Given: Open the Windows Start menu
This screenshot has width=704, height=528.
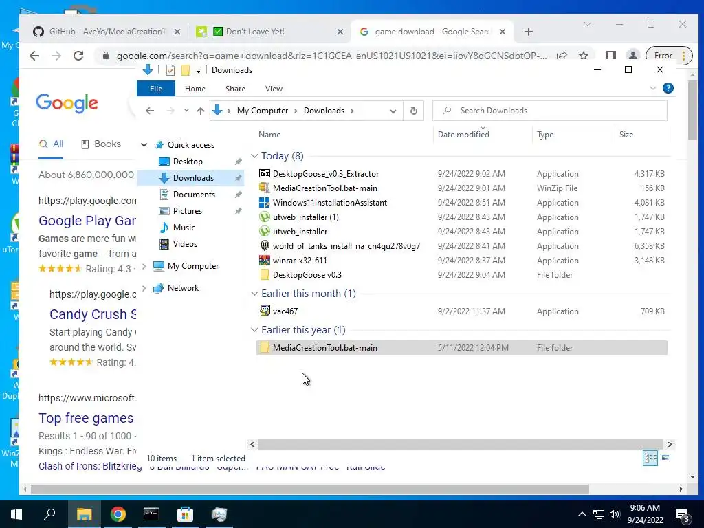Looking at the screenshot, I should [16, 514].
